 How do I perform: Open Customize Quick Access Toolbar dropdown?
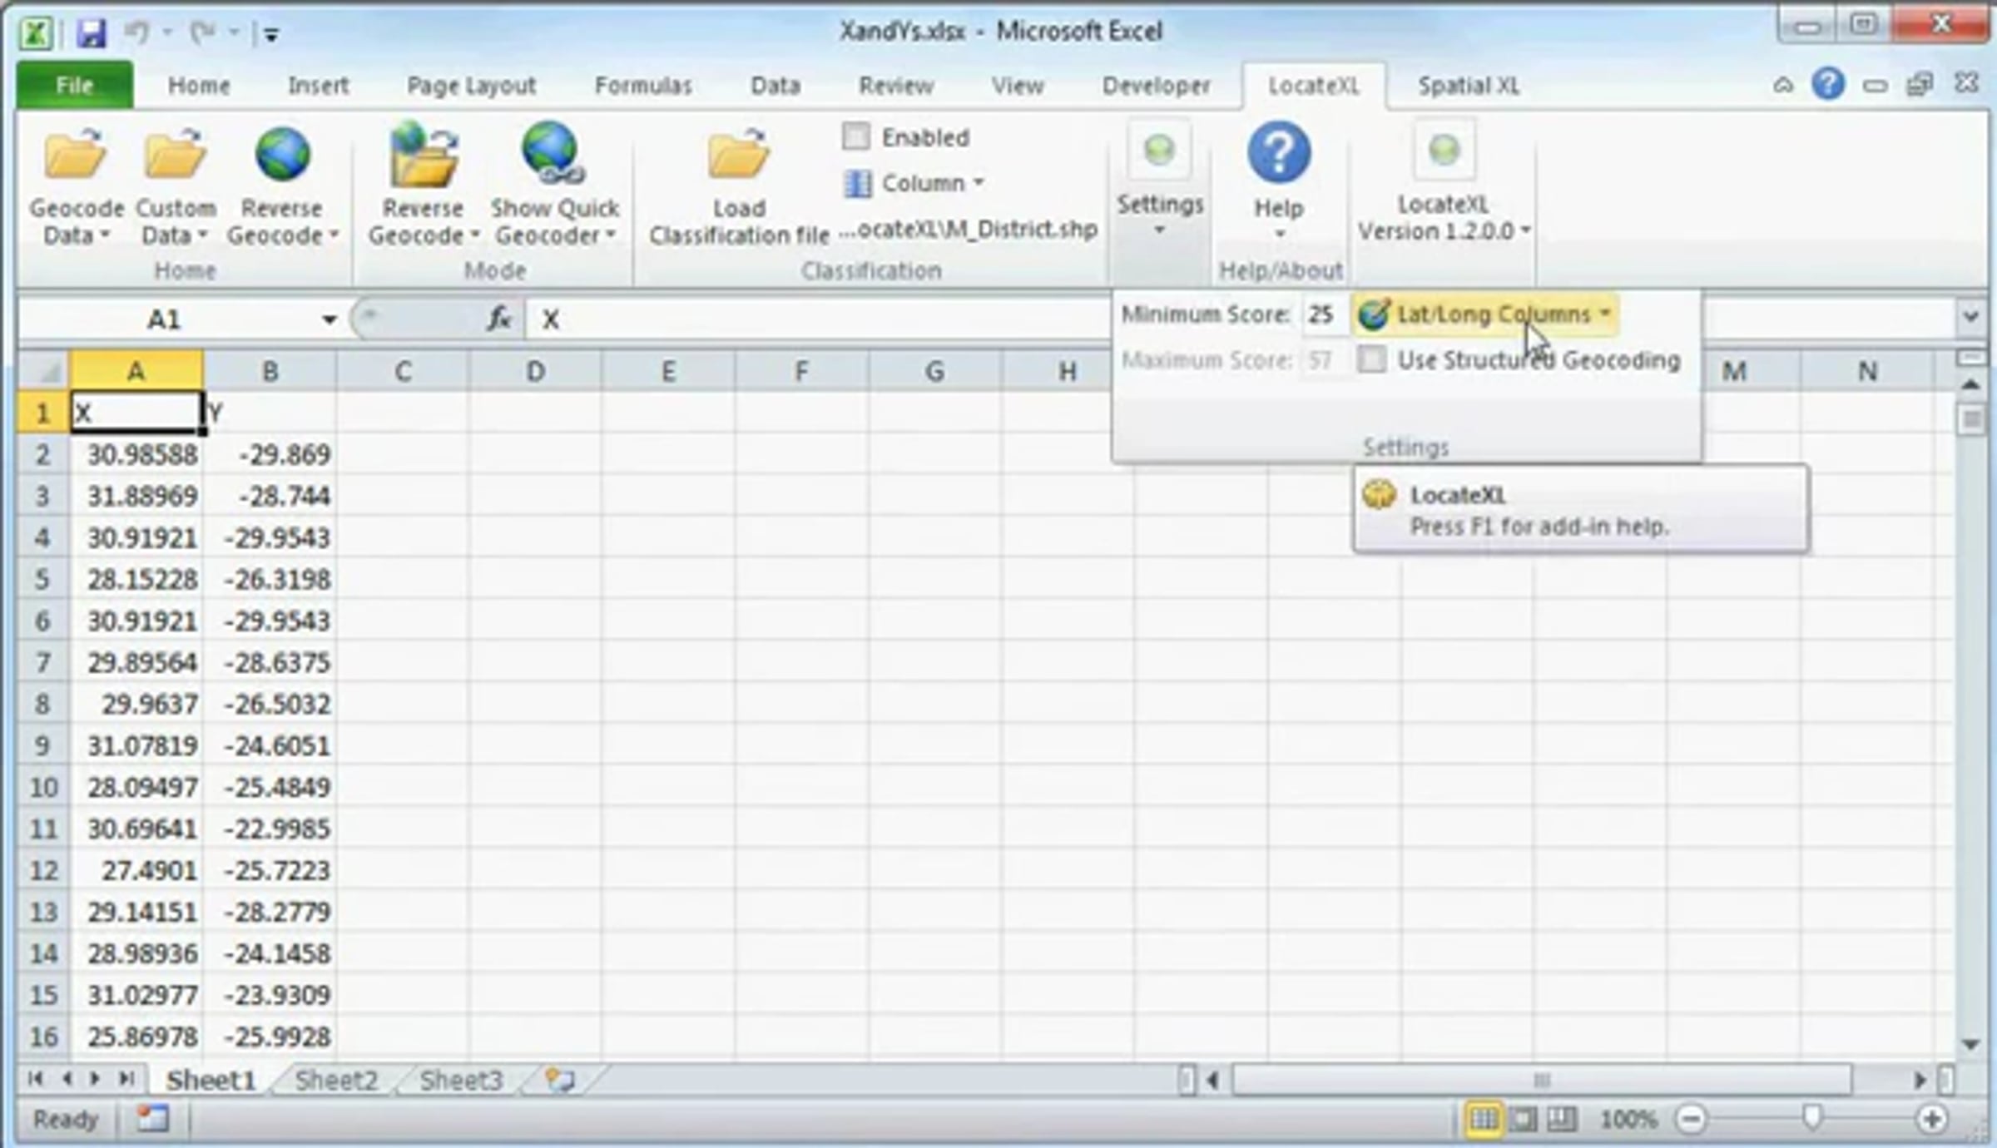271,34
